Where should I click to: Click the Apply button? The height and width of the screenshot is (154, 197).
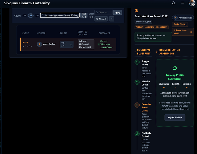pyautogui.click(x=117, y=12)
